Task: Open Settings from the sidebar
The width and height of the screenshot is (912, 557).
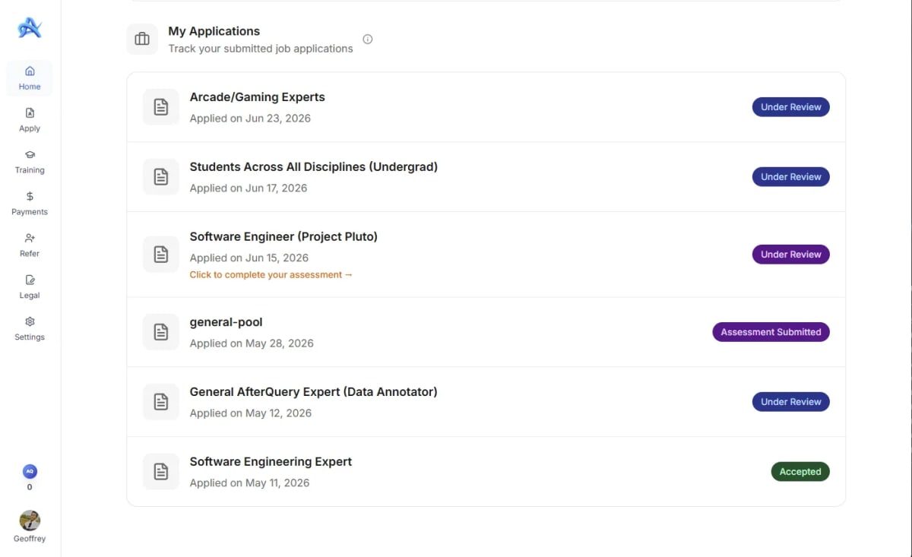Action: tap(30, 328)
